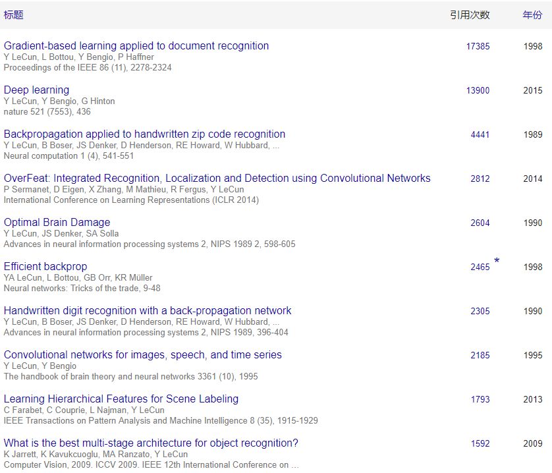This screenshot has width=552, height=473.
Task: Open 'What is the best multi-stage architecture' paper
Action: (151, 443)
